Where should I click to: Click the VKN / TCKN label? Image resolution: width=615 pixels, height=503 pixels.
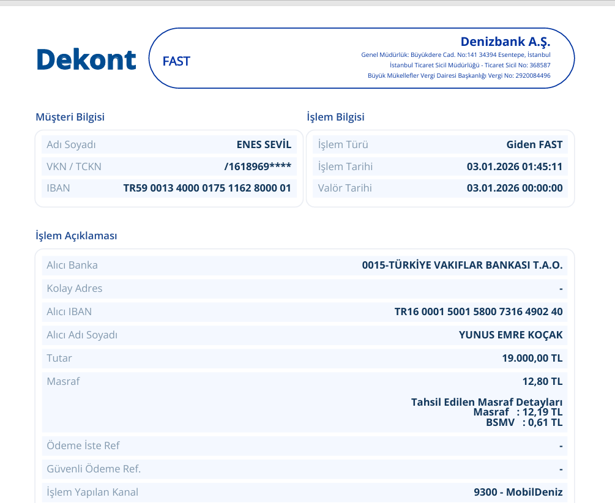coord(73,166)
